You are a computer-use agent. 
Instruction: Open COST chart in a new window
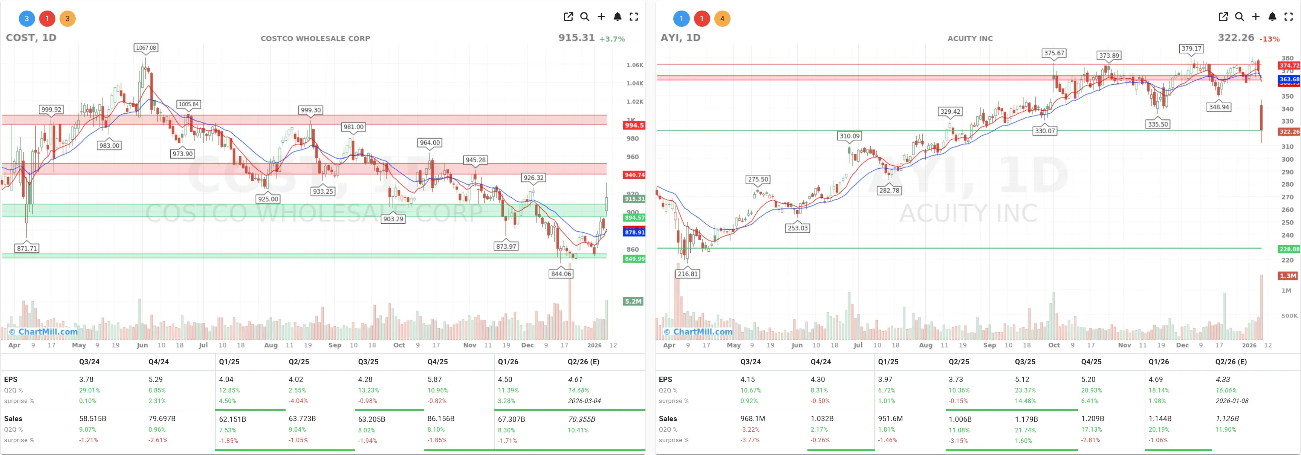click(x=568, y=17)
